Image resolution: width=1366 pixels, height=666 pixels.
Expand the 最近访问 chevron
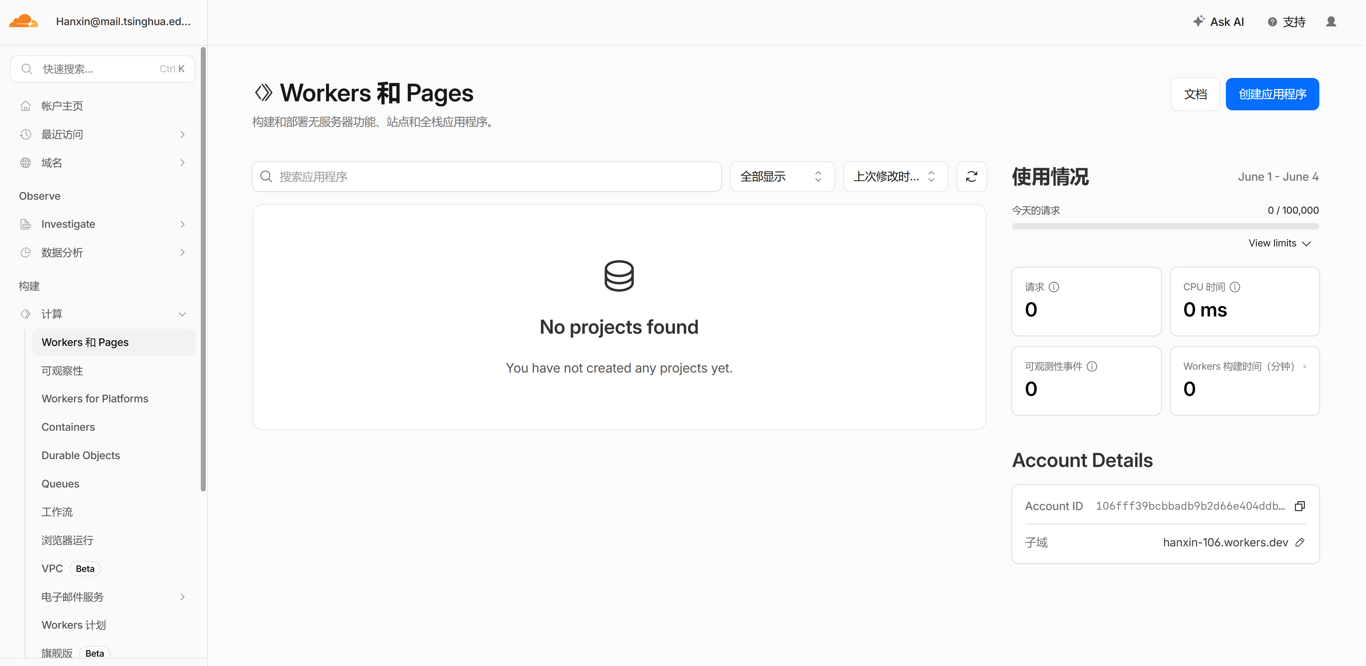[182, 134]
